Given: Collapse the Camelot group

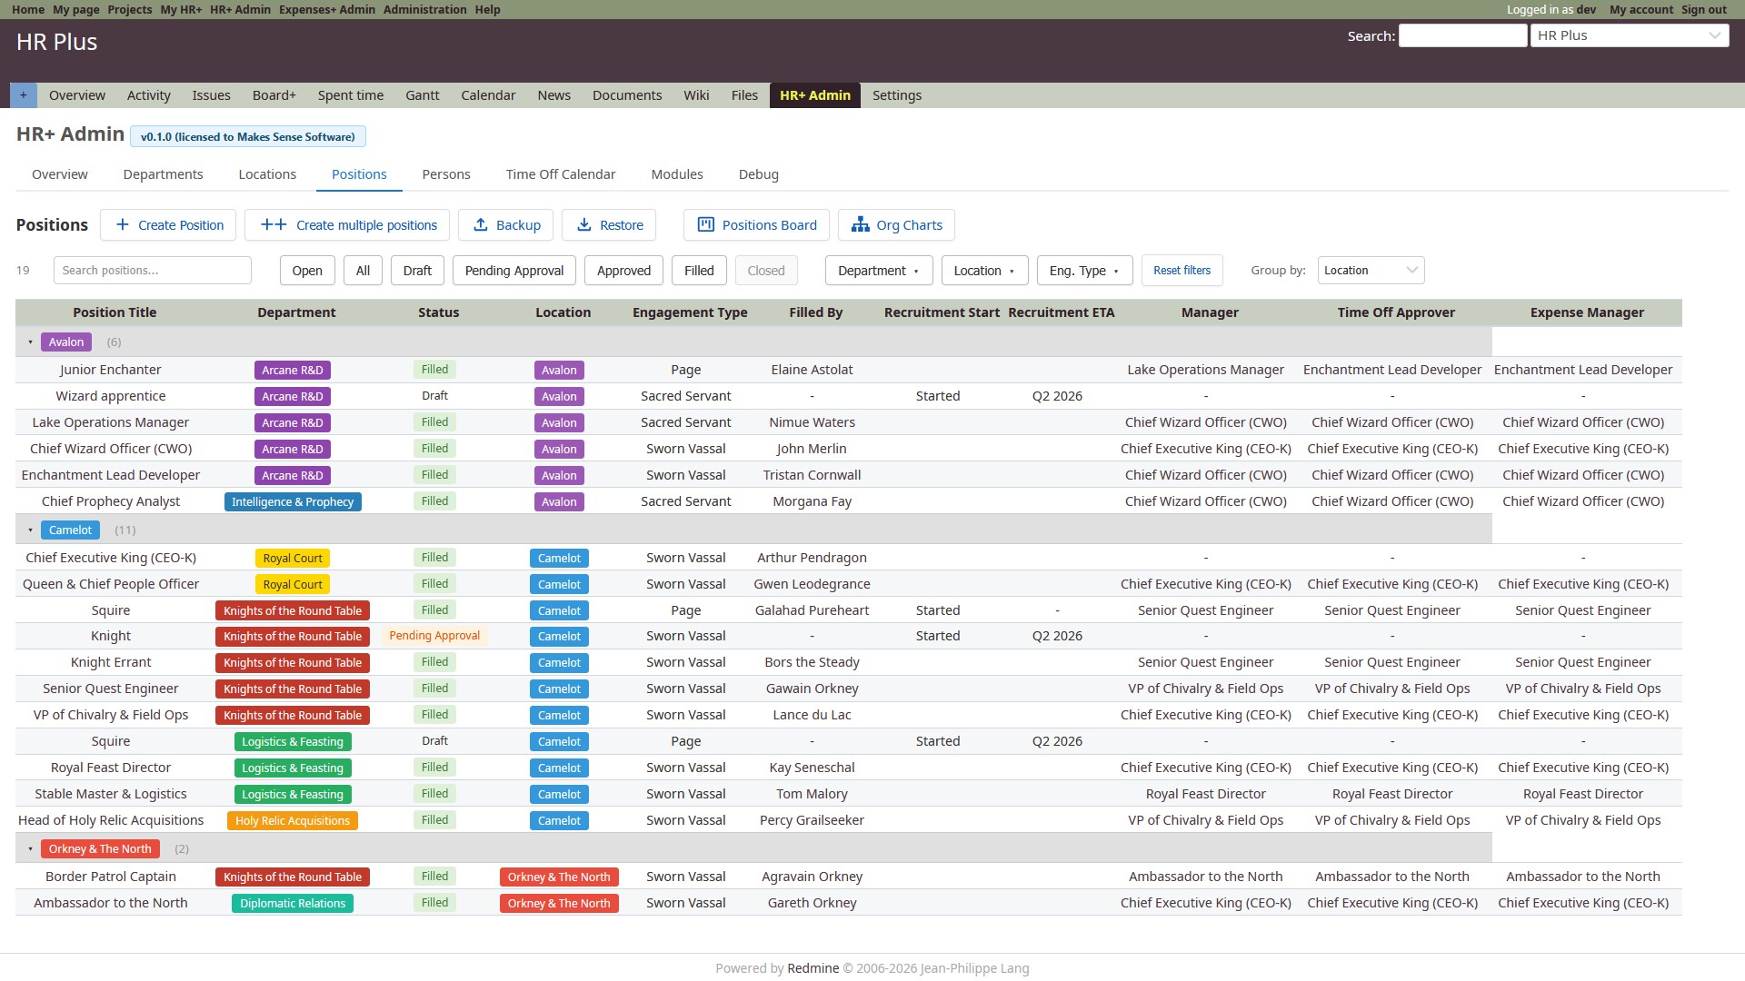Looking at the screenshot, I should (30, 530).
